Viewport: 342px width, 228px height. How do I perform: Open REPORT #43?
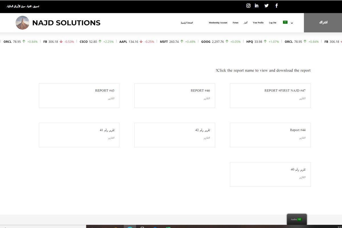pos(105,91)
